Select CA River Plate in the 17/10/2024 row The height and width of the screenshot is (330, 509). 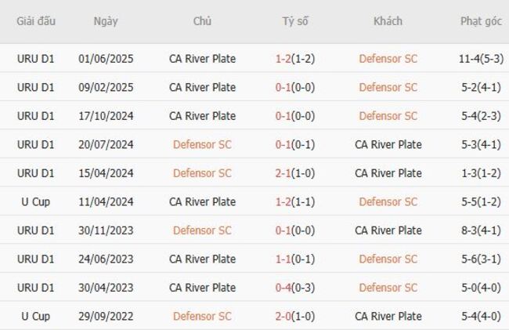pos(202,116)
